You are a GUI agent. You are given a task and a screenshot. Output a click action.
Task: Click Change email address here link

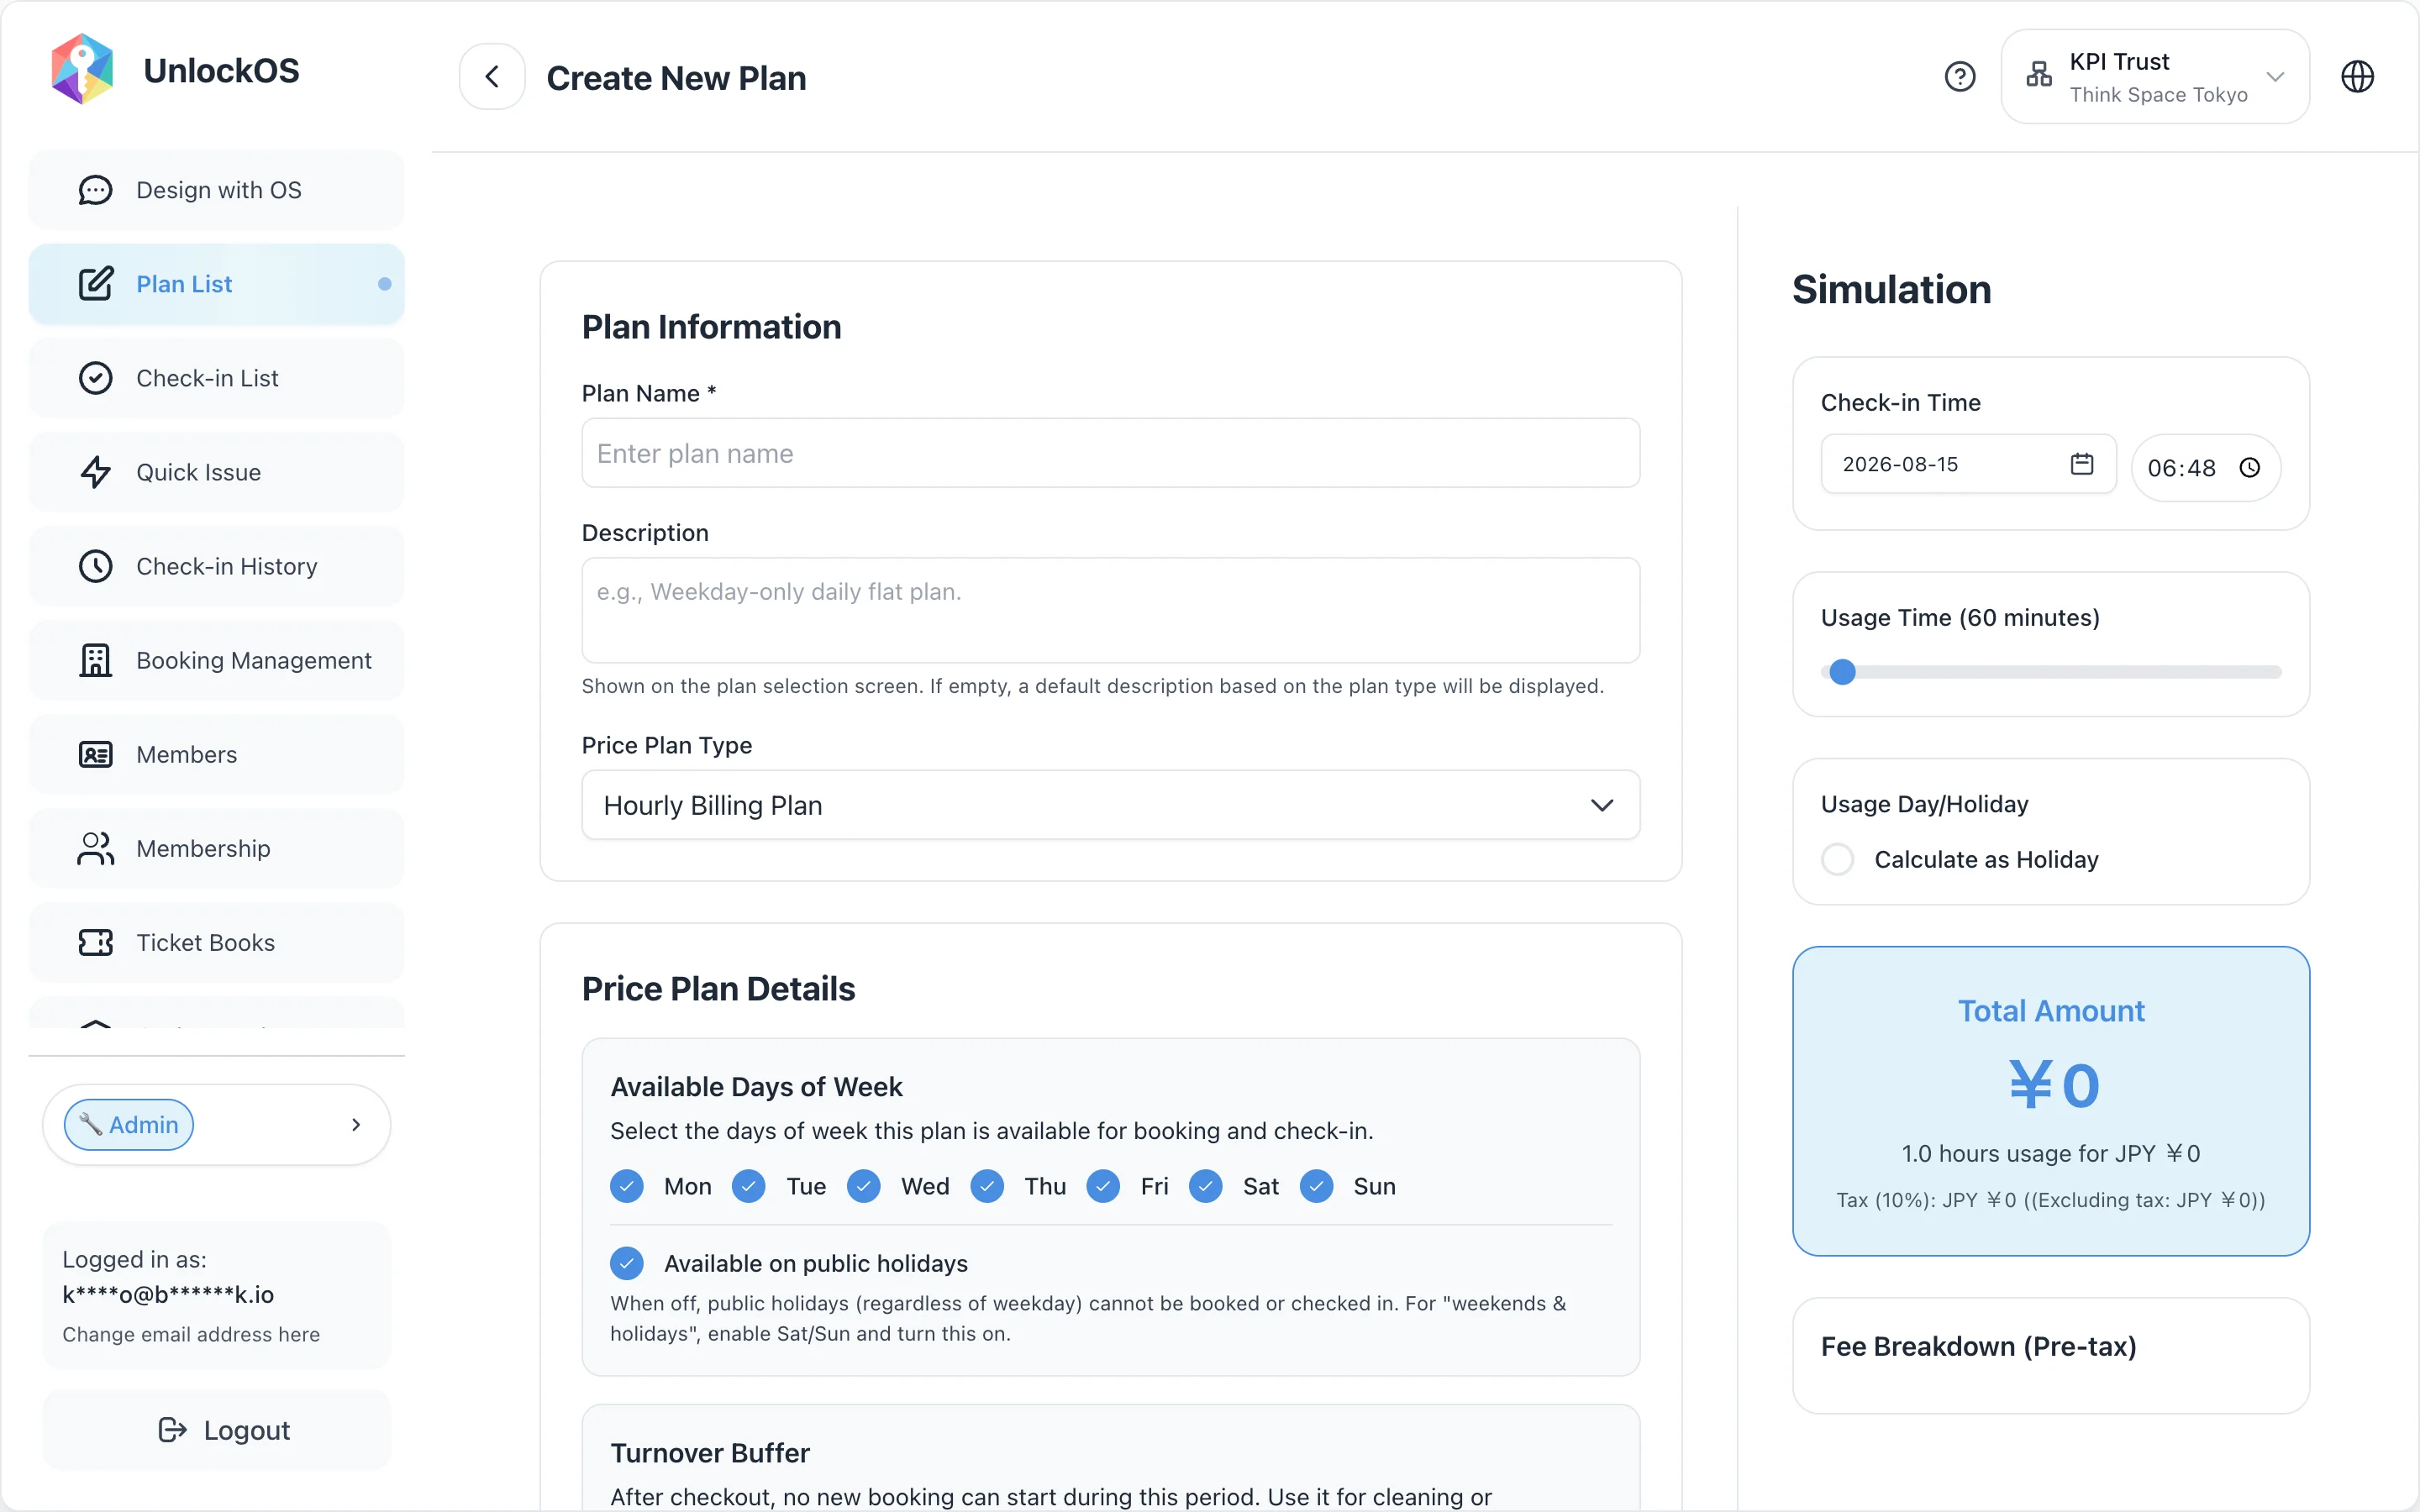[191, 1334]
